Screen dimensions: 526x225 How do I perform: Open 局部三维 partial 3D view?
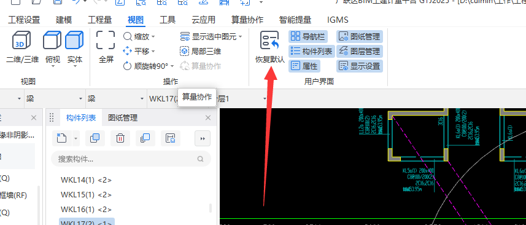(x=201, y=51)
